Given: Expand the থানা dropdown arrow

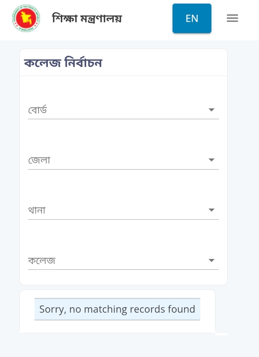Looking at the screenshot, I should 211,210.
